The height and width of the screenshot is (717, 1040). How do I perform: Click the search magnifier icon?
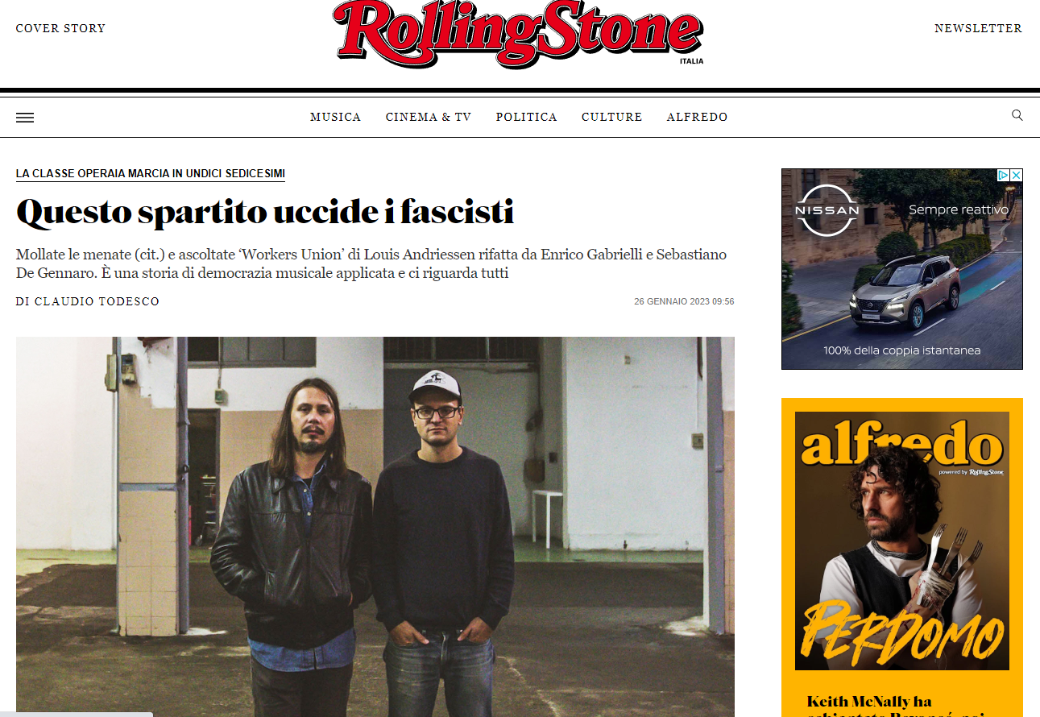pos(1017,115)
